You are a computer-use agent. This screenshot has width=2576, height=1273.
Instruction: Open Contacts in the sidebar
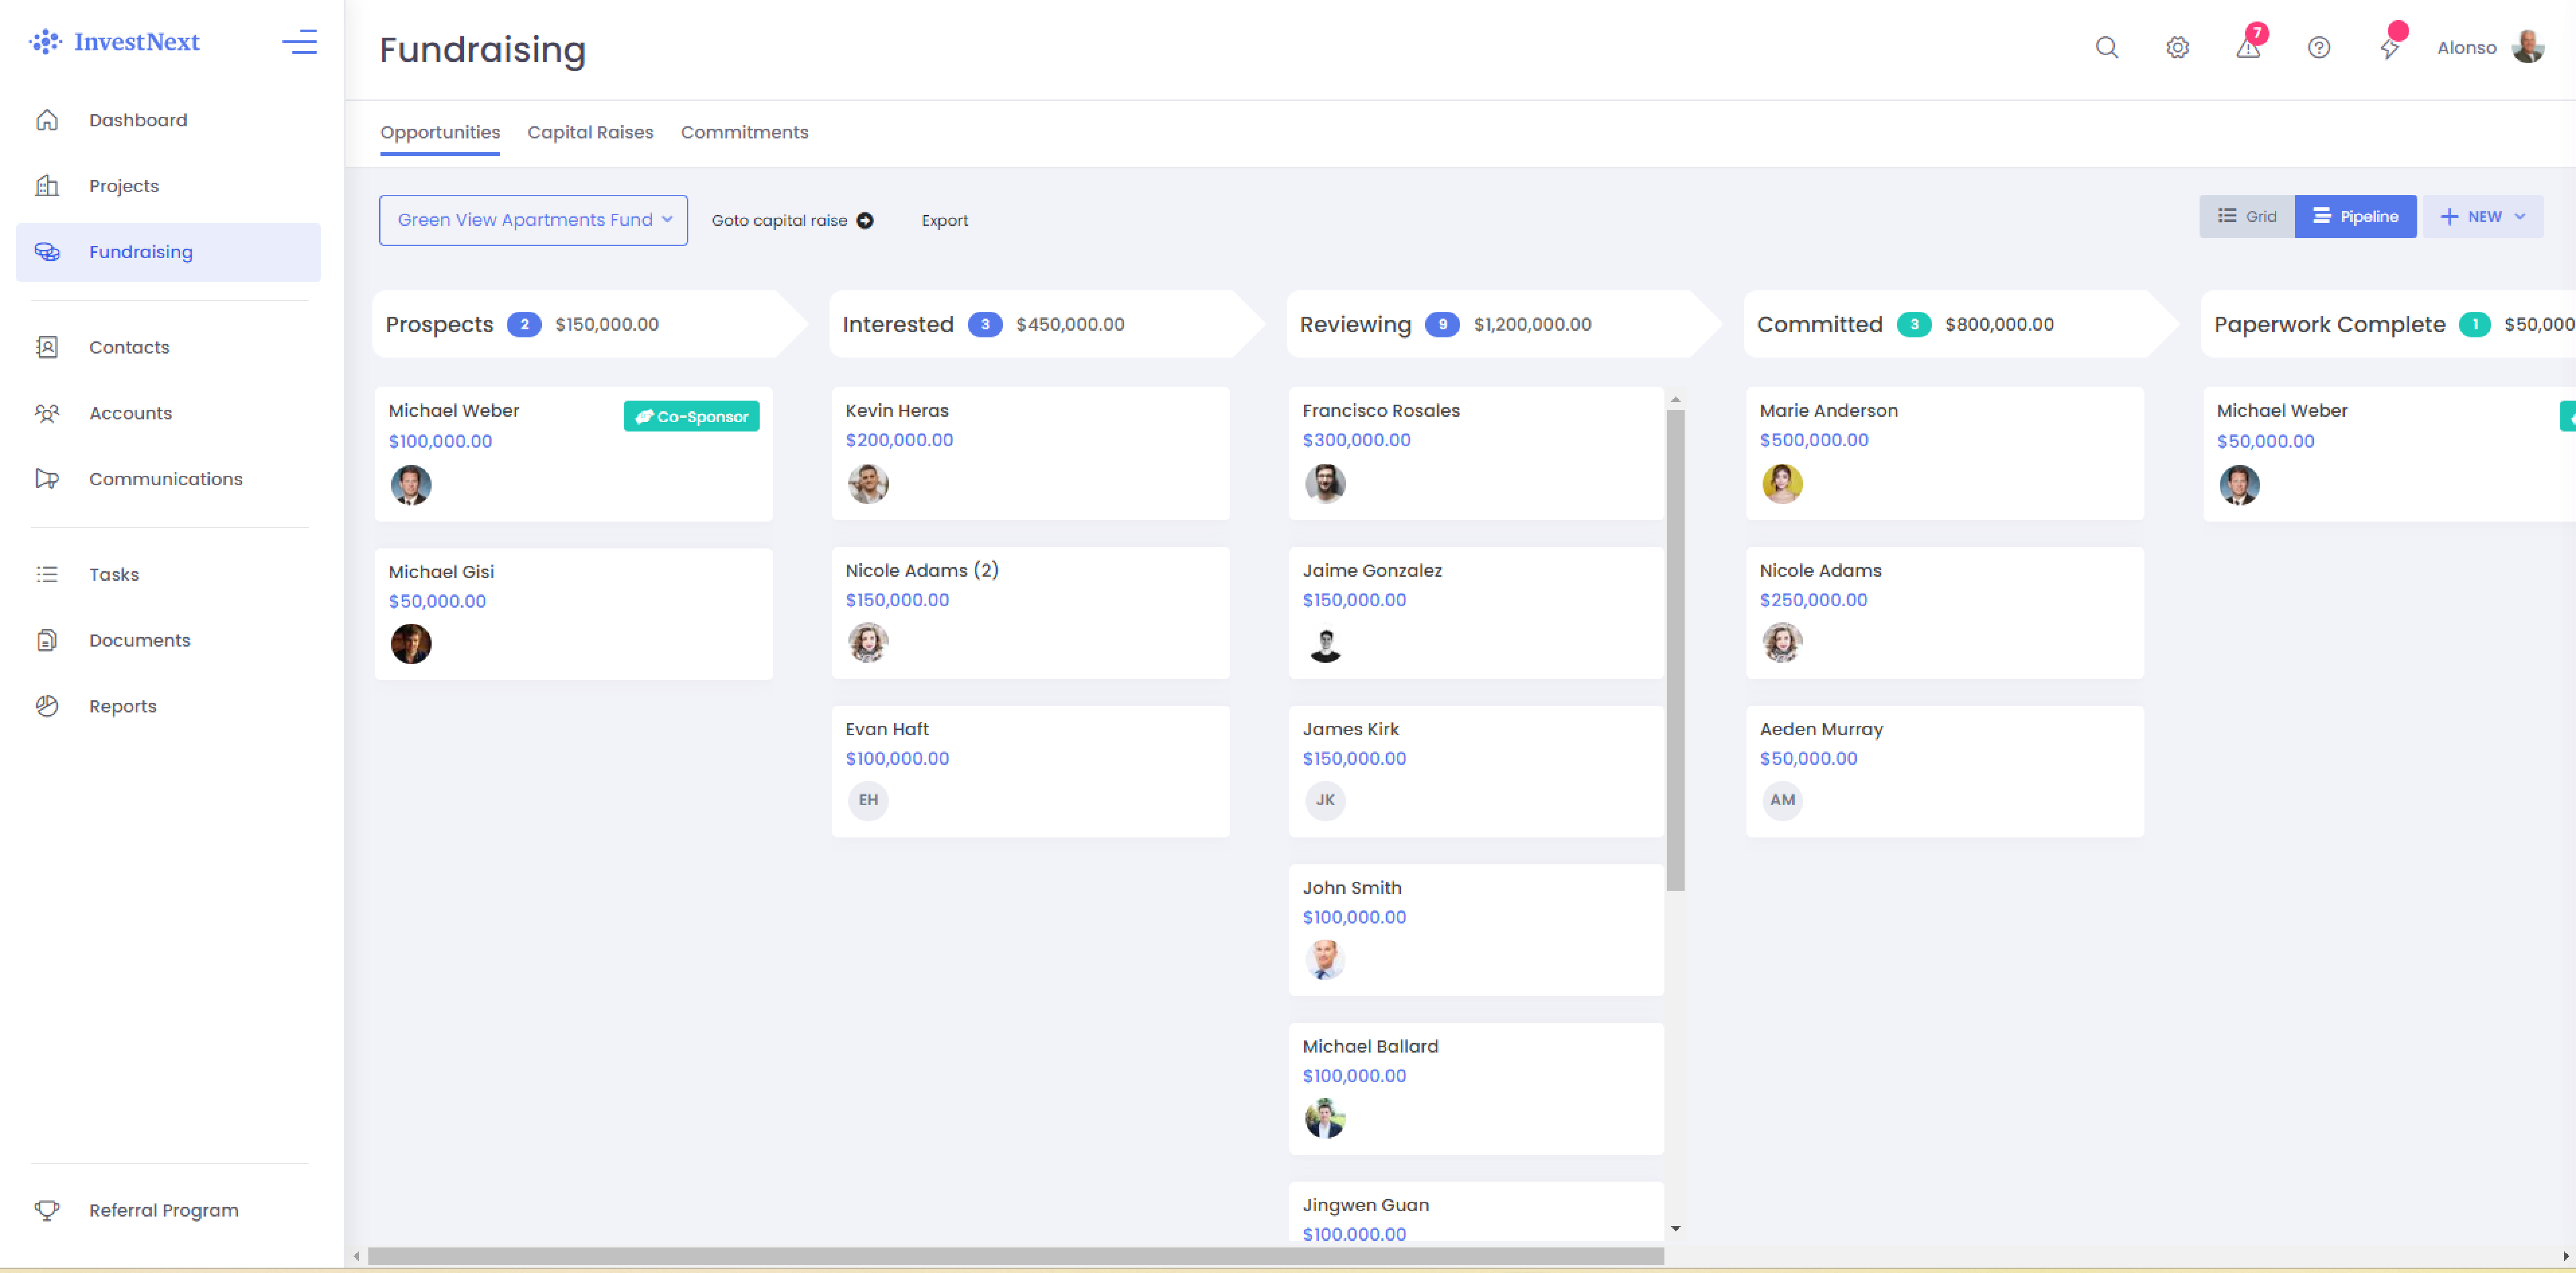click(129, 347)
